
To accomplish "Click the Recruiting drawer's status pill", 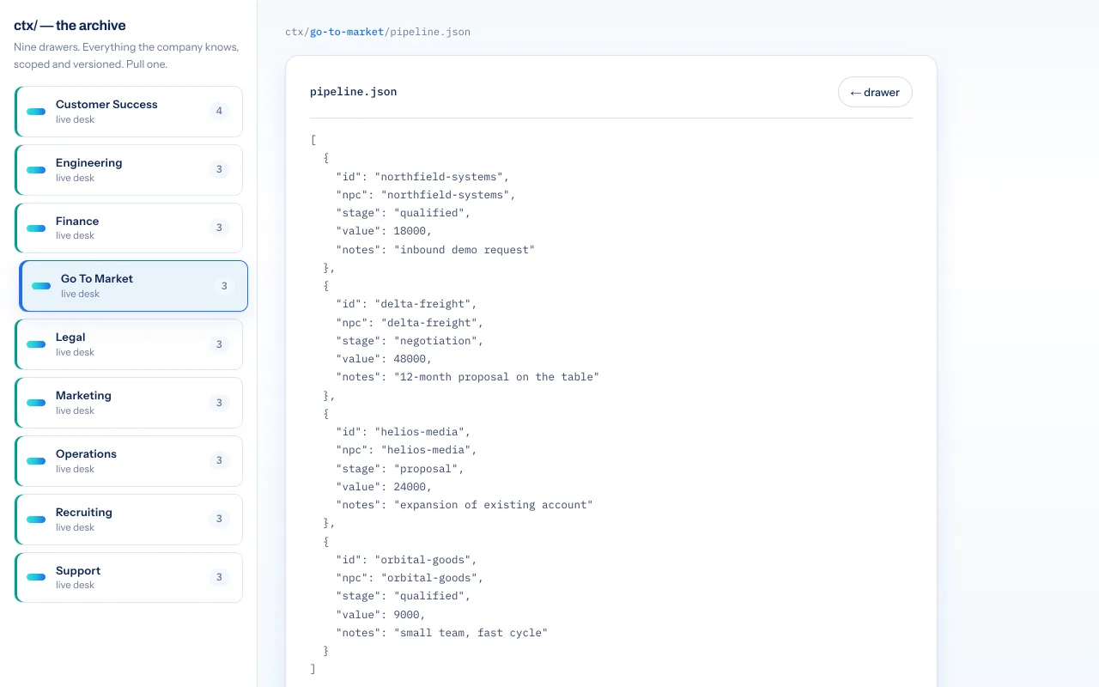I will [x=36, y=520].
